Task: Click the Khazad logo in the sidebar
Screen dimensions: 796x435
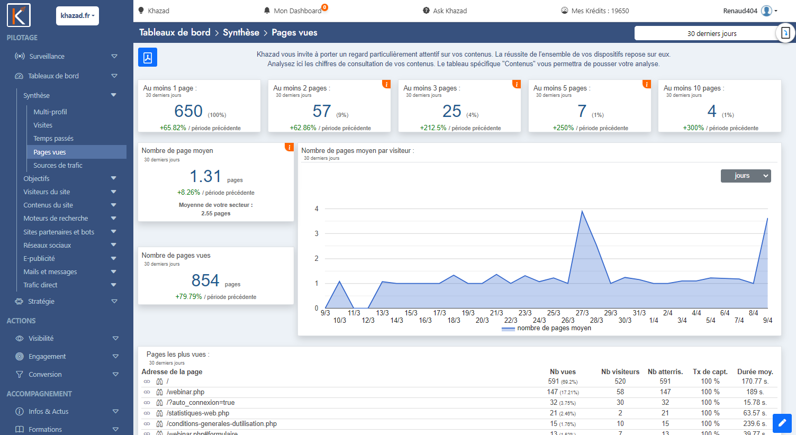Action: coord(19,15)
